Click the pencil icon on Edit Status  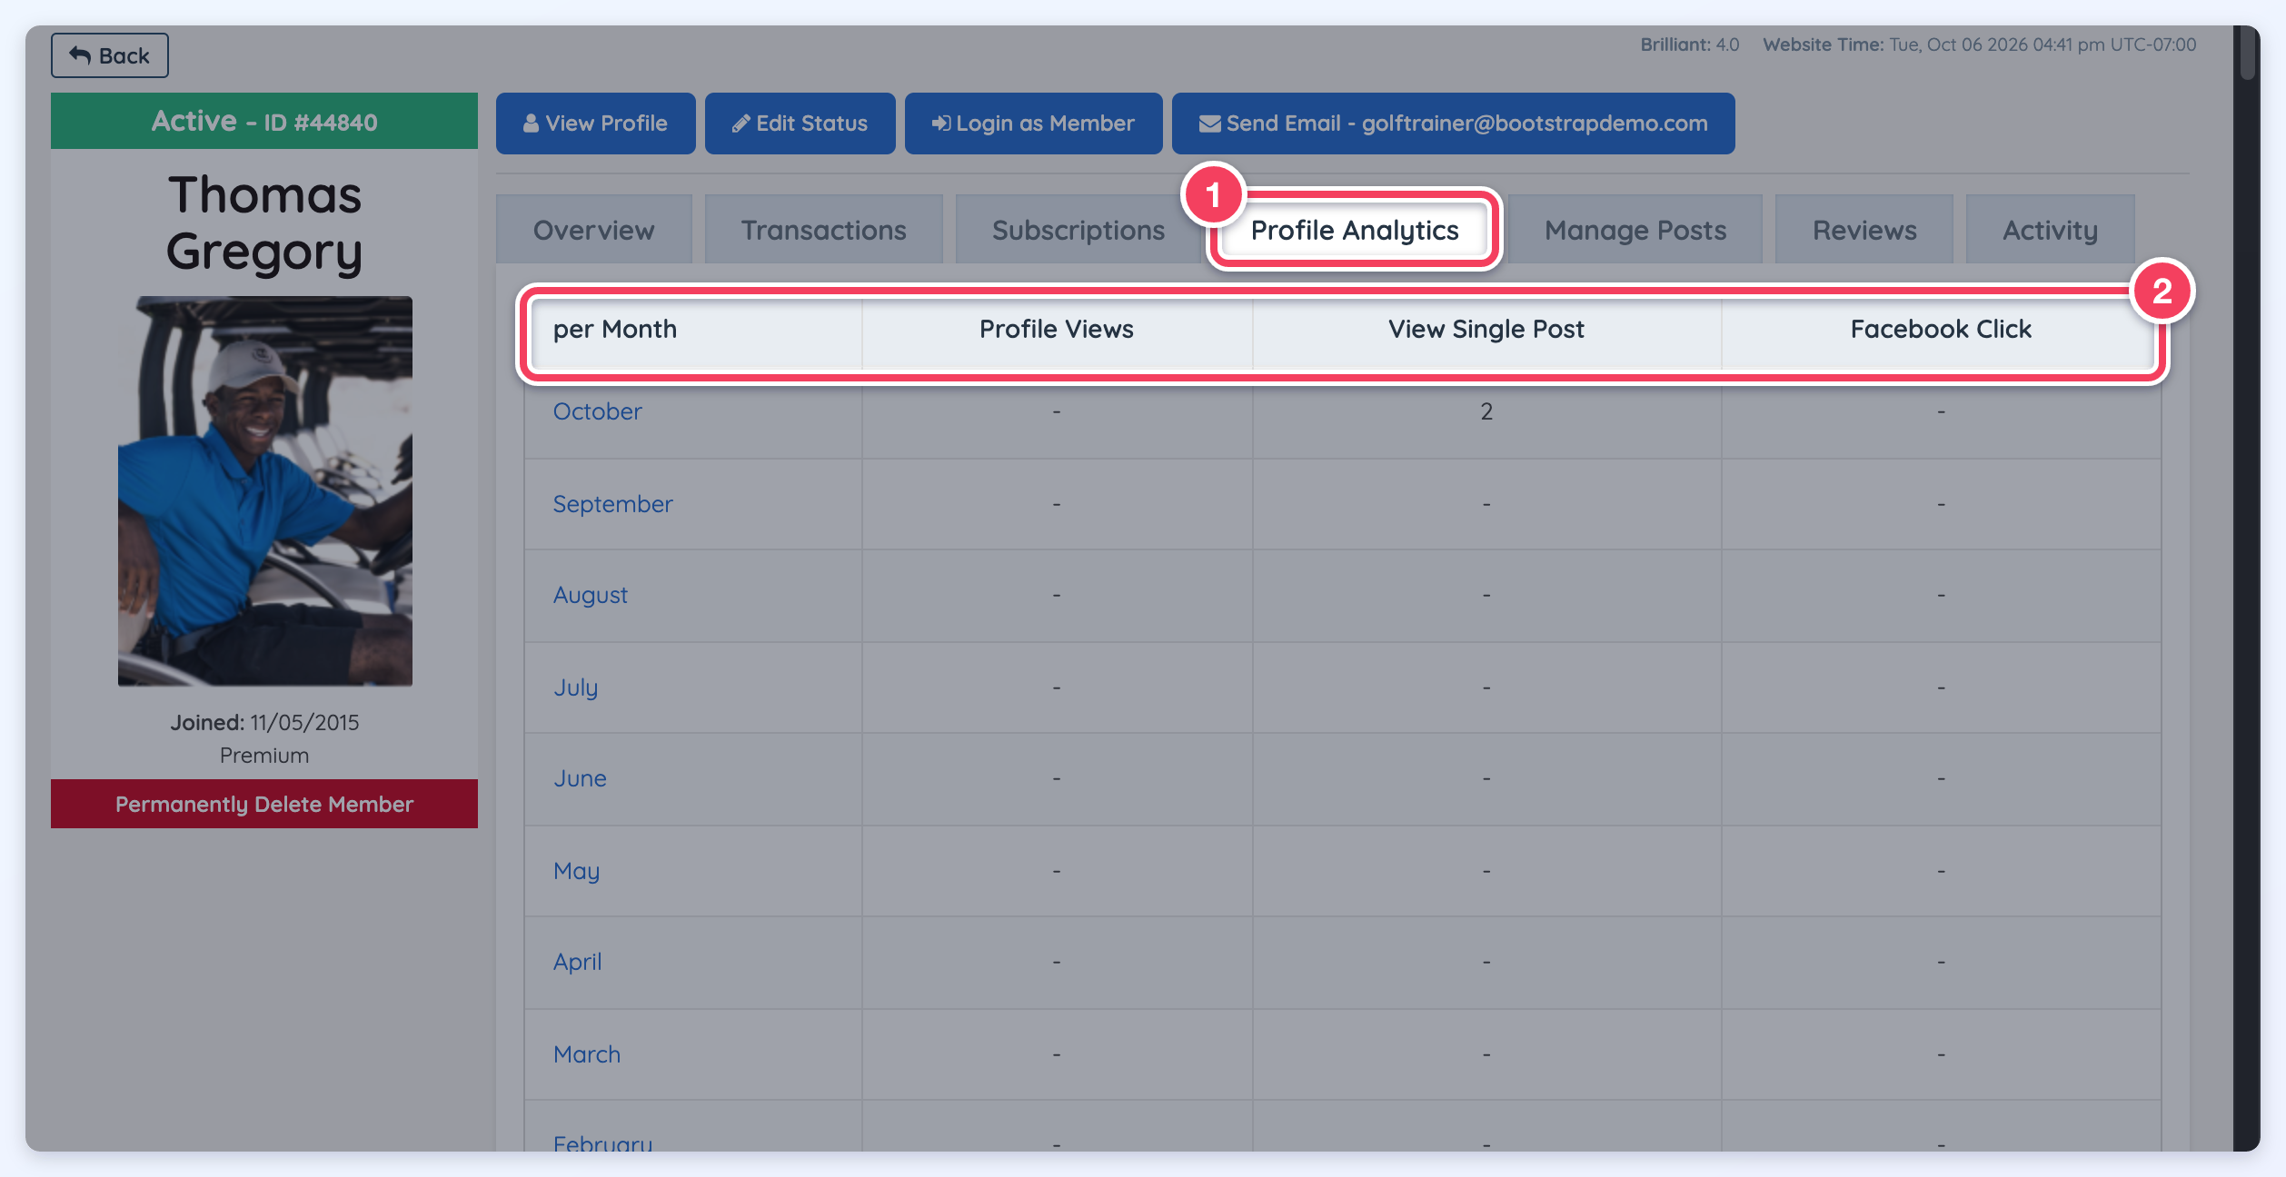tap(740, 124)
